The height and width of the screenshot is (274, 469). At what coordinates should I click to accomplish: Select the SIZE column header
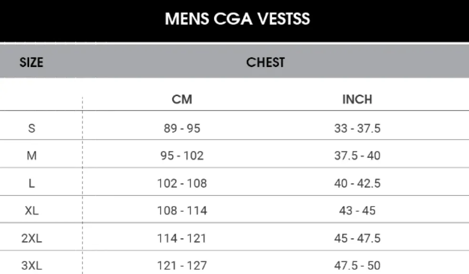(31, 62)
